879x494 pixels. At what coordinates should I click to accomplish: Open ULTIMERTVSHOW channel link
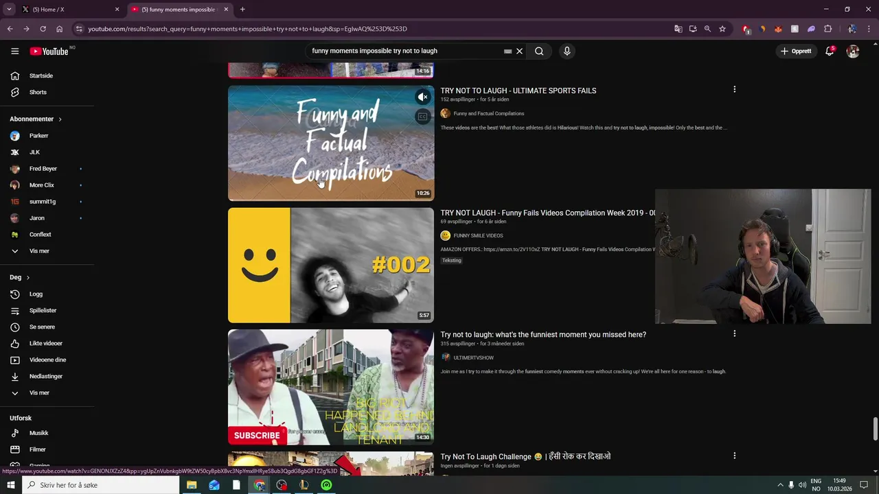tap(473, 357)
